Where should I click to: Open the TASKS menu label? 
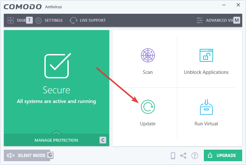tap(21, 20)
